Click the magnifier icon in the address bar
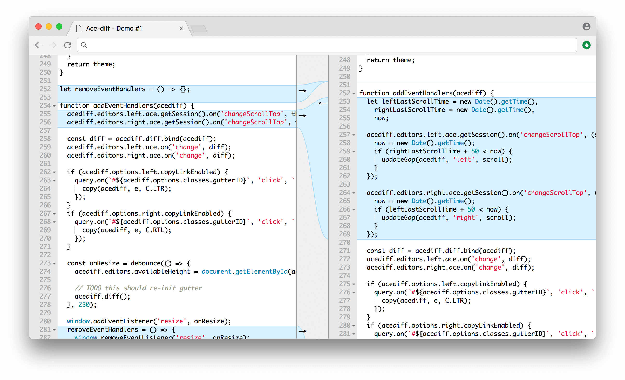 (84, 45)
